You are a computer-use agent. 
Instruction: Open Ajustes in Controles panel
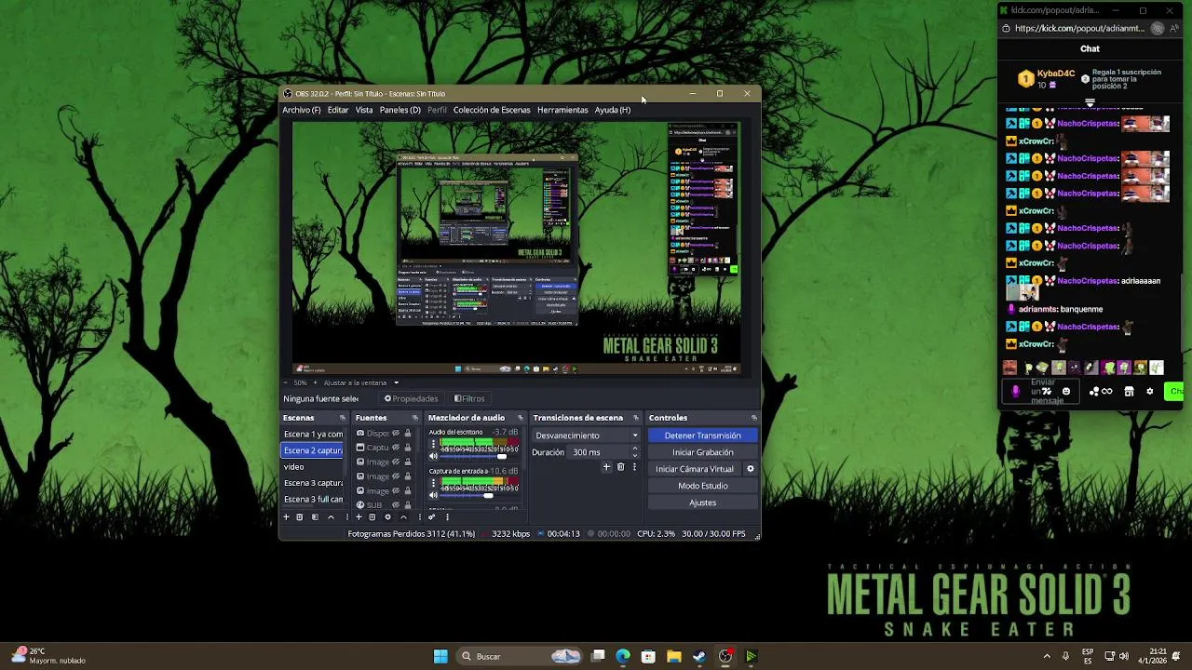703,502
